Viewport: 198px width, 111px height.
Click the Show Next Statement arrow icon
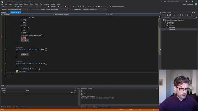[74, 7]
